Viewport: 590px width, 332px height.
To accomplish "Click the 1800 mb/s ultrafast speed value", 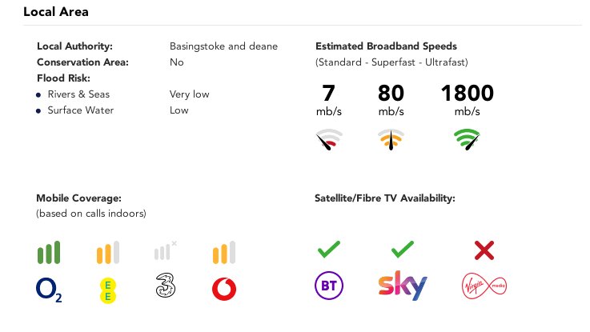I will [x=467, y=99].
